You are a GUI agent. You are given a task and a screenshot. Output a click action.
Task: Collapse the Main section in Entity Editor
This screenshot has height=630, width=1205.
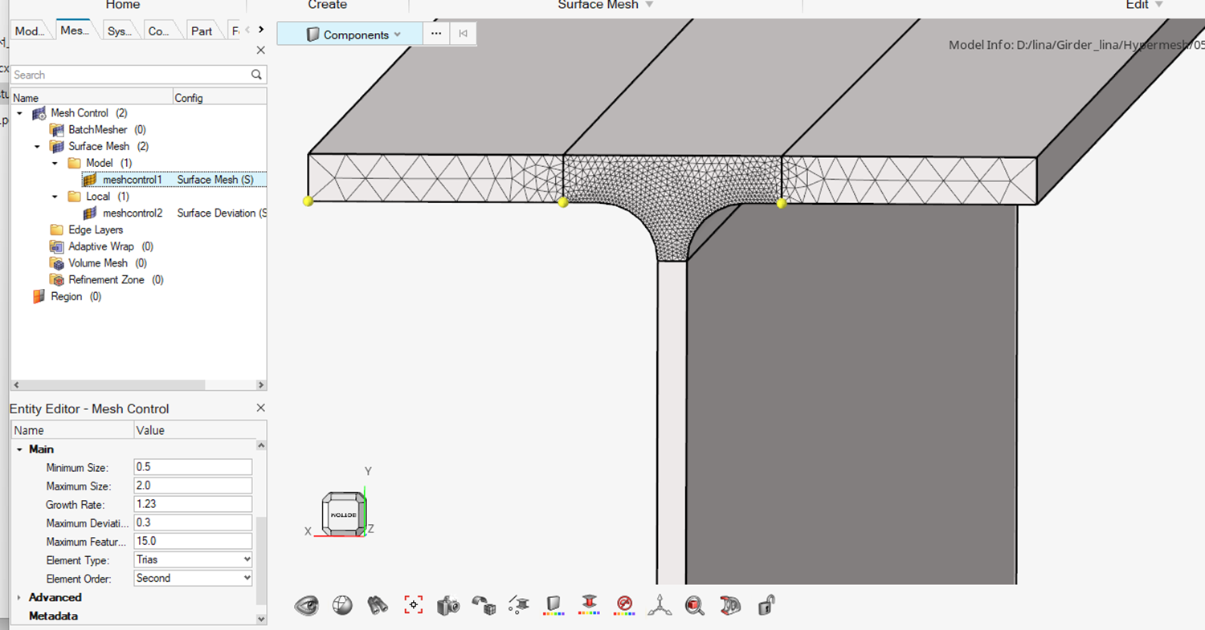click(19, 449)
